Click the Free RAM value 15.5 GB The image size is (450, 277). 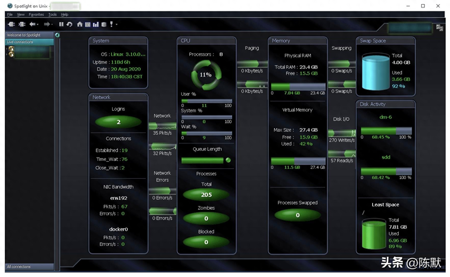point(309,73)
